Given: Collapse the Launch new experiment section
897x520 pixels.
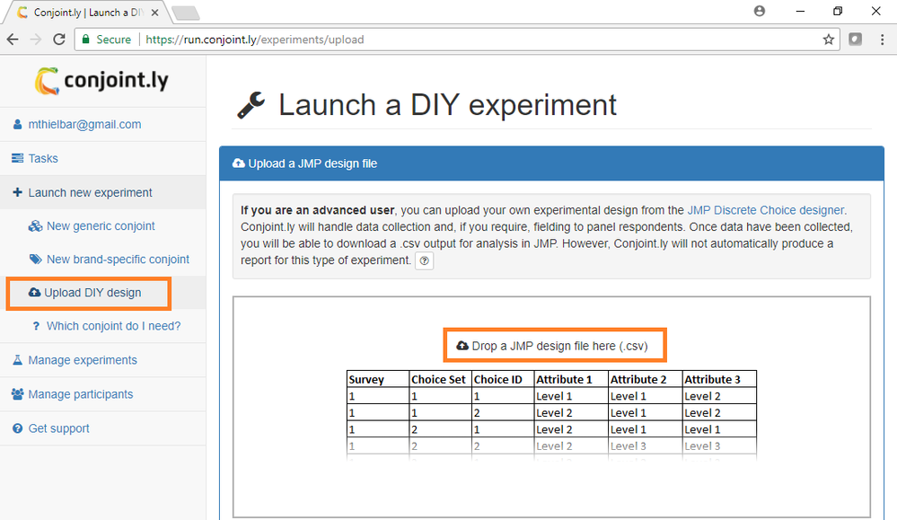Looking at the screenshot, I should (103, 193).
